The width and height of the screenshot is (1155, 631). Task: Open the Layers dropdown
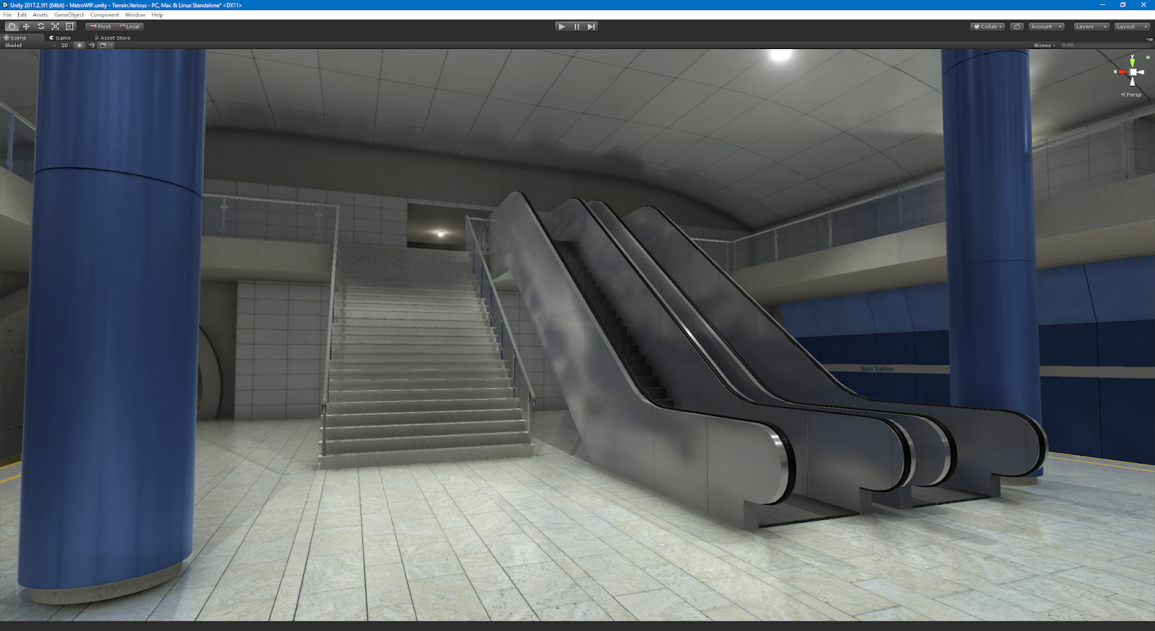pyautogui.click(x=1090, y=27)
